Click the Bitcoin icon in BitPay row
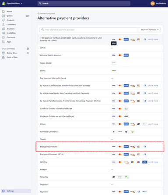This screenshot has width=168, height=195. 114,71
